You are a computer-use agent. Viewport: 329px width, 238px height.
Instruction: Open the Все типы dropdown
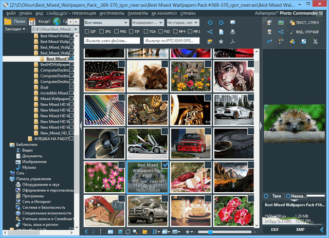pos(106,23)
